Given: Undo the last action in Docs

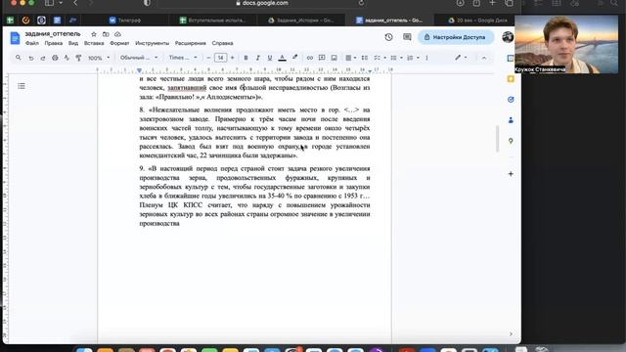Looking at the screenshot, I should [30, 58].
